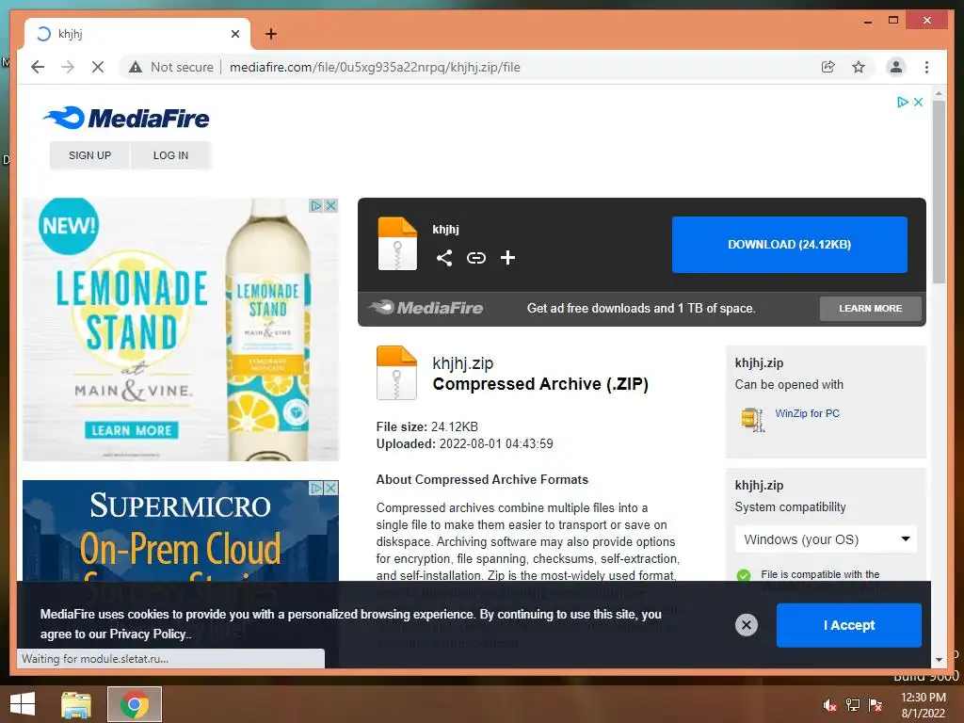This screenshot has width=964, height=723.
Task: Click the muted volume tray icon
Action: [x=829, y=704]
